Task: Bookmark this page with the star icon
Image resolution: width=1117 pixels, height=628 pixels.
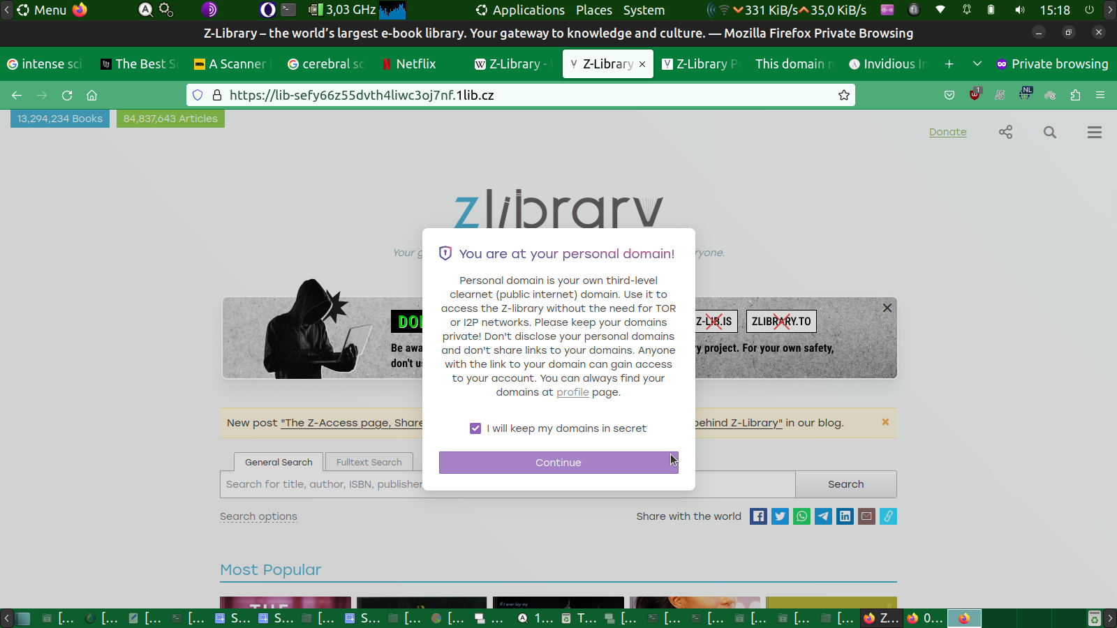Action: click(x=844, y=95)
